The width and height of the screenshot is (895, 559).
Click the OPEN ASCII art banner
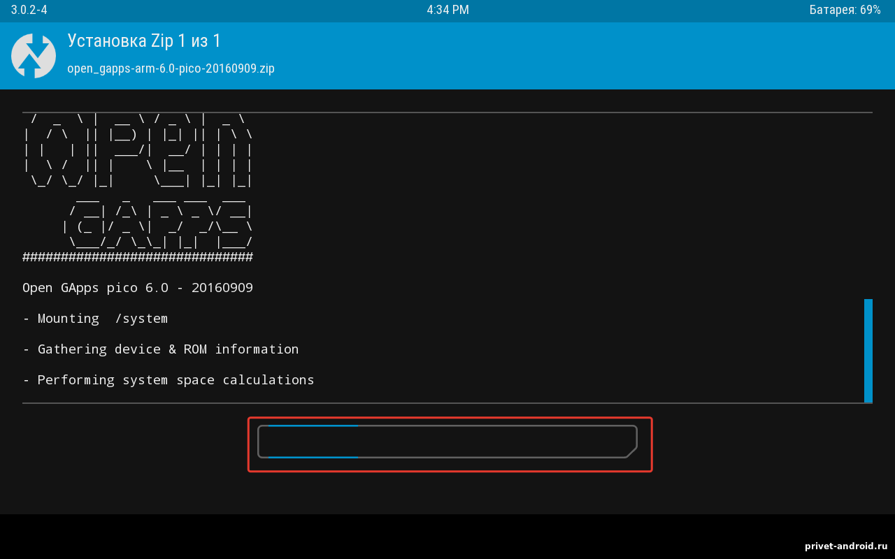pos(138,151)
